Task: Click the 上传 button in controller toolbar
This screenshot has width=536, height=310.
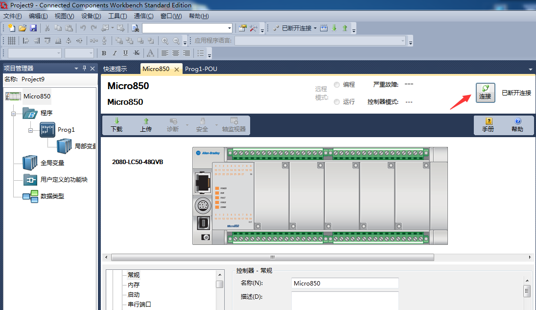Action: click(x=146, y=125)
